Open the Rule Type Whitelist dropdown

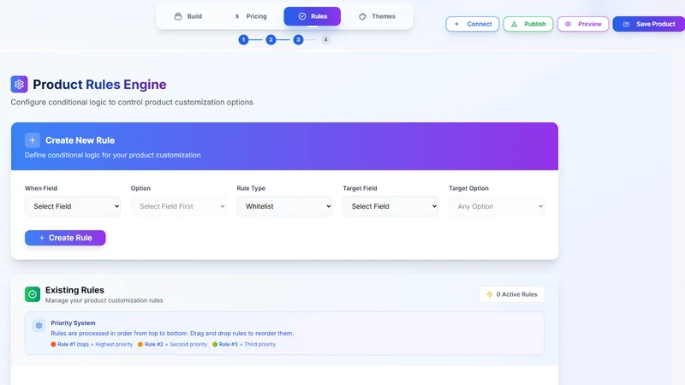[x=285, y=206]
